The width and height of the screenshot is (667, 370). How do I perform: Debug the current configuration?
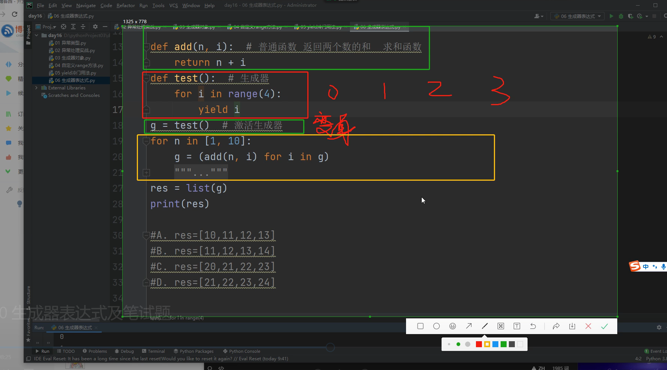(621, 16)
